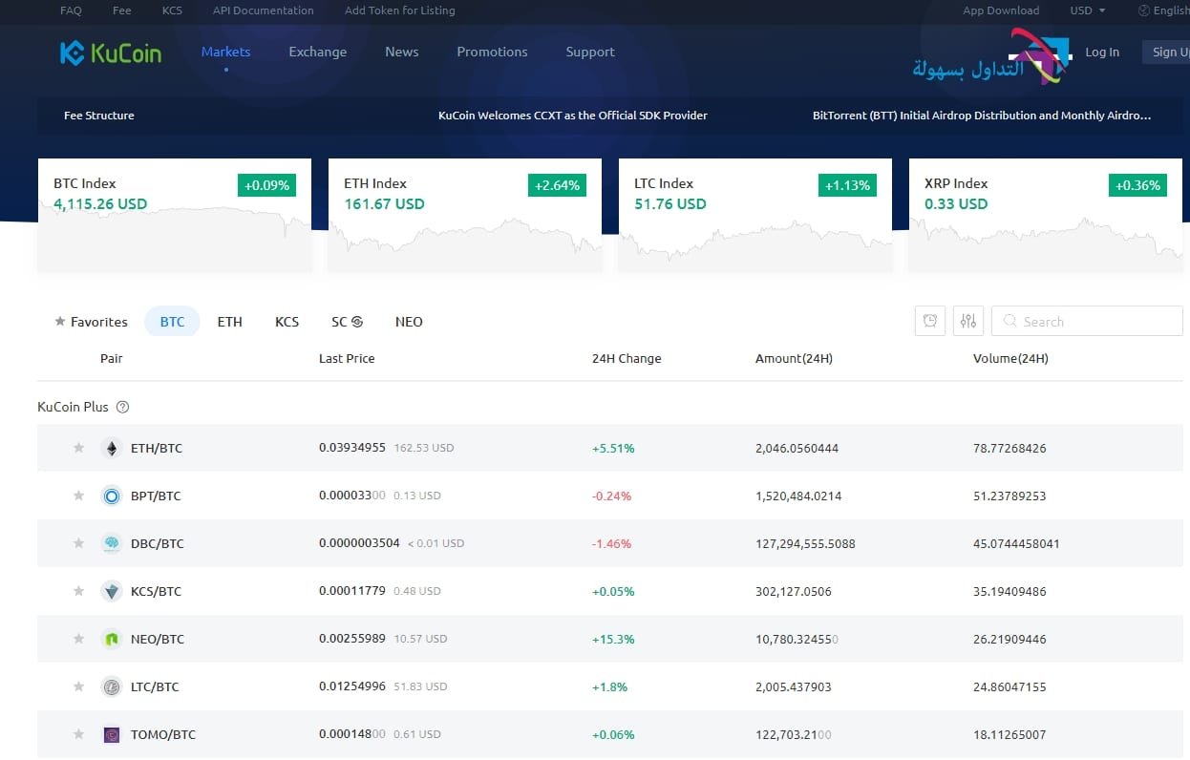
Task: Click the Fee link in top bar
Action: (x=122, y=11)
